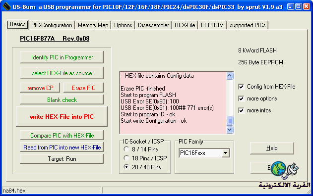Click na84.hex in the status bar

click(14, 191)
